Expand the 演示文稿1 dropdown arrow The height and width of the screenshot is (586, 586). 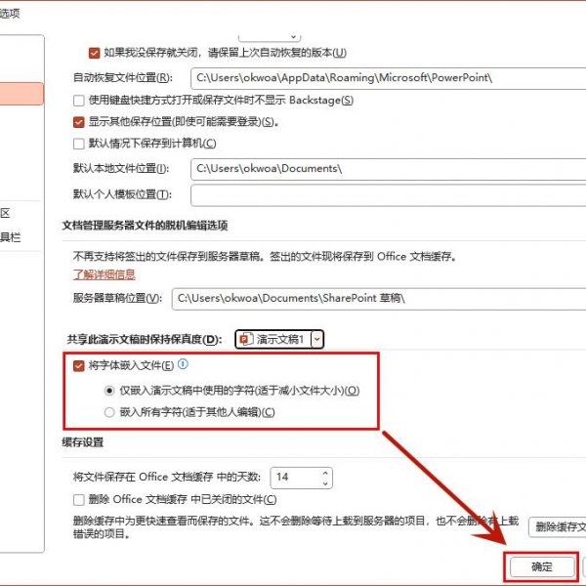pos(316,339)
